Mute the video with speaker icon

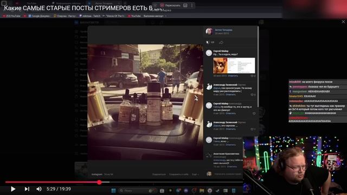(38, 189)
